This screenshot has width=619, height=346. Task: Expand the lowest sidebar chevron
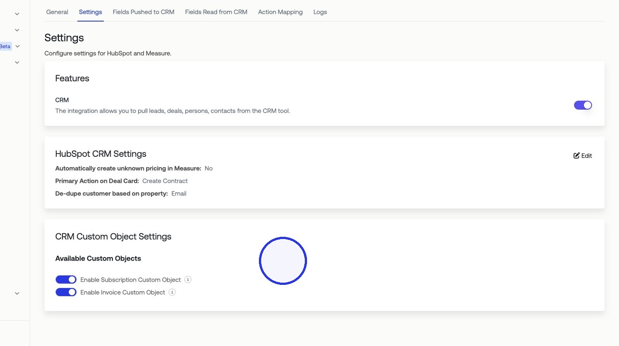pos(17,293)
